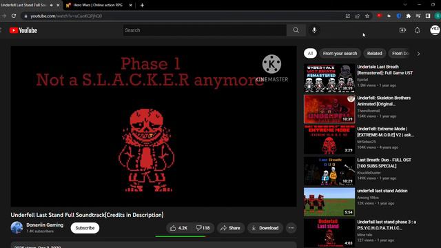Click the YouTube logo
Image resolution: width=441 pixels, height=248 pixels.
point(23,30)
